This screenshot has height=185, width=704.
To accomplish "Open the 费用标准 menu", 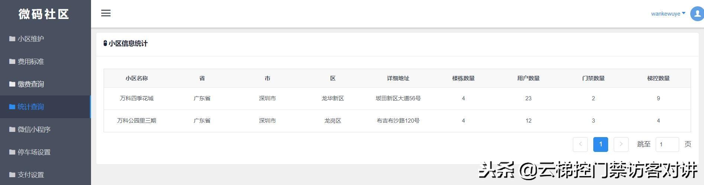I will 45,61.
